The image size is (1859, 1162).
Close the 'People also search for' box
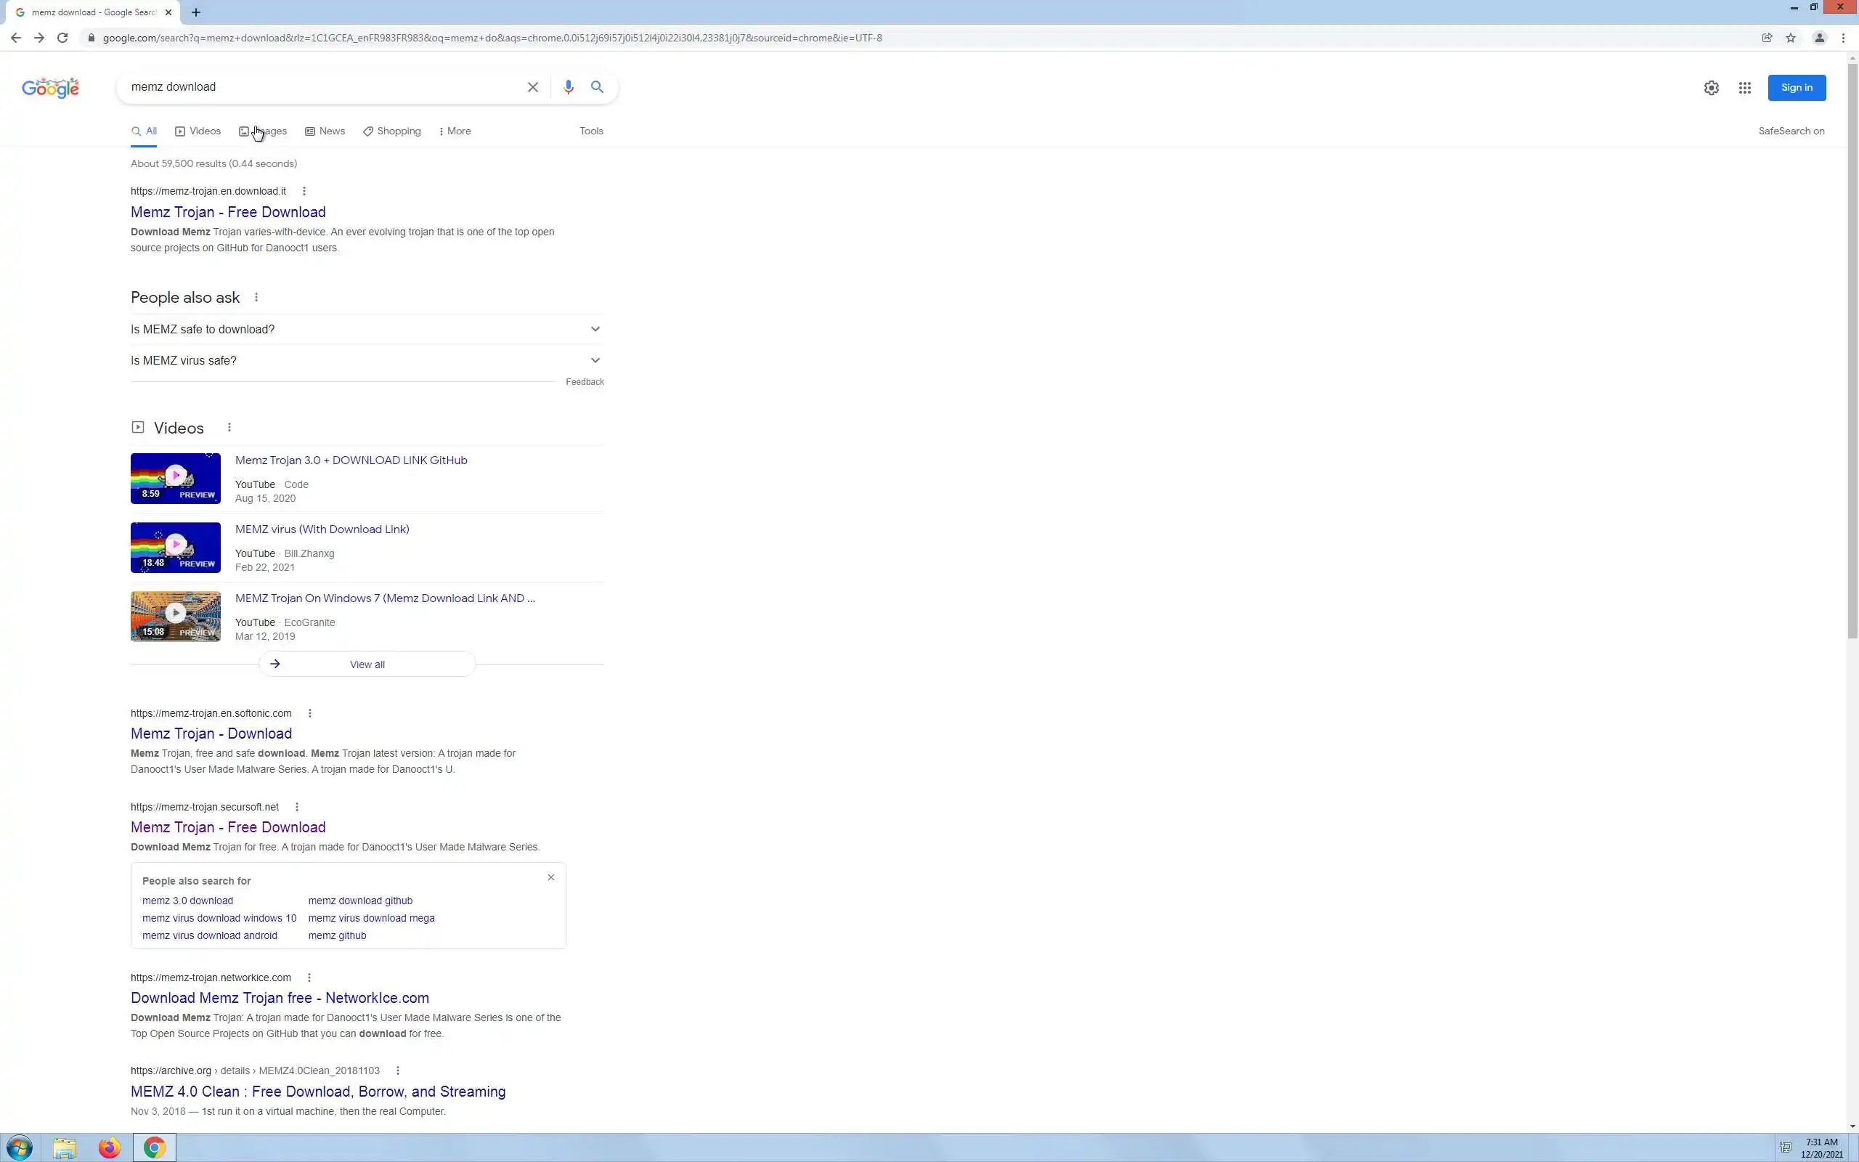click(x=550, y=877)
